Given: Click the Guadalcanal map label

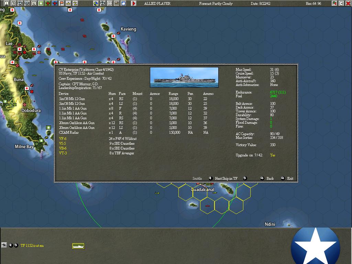Looking at the screenshot, I should click(202, 189).
